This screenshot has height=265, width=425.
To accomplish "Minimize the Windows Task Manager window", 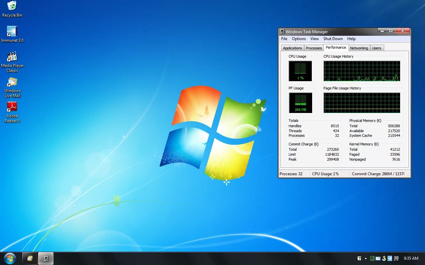I will [382, 31].
